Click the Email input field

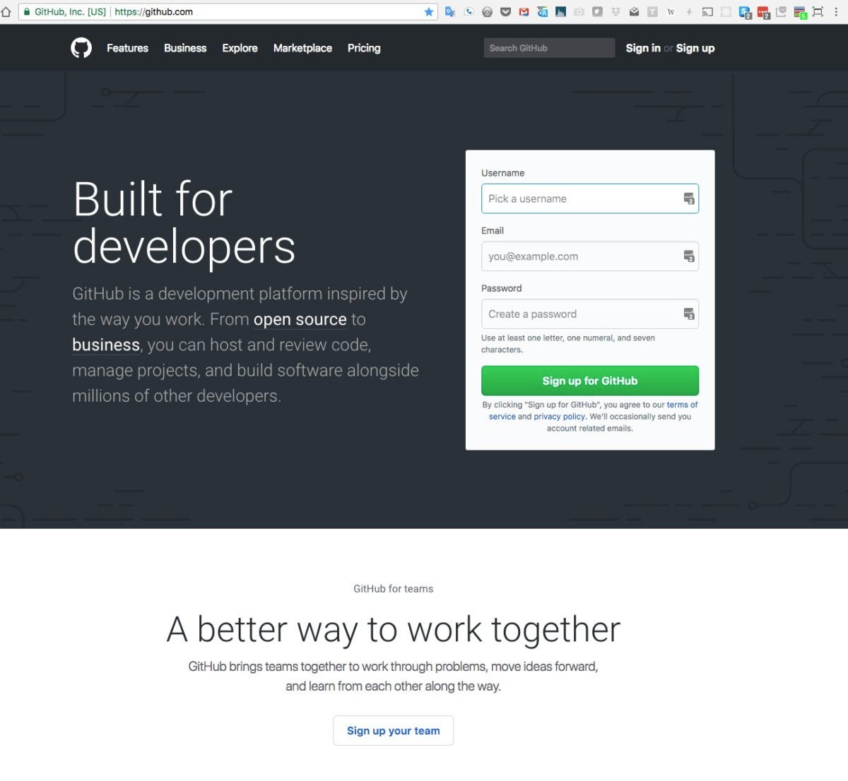click(x=590, y=256)
